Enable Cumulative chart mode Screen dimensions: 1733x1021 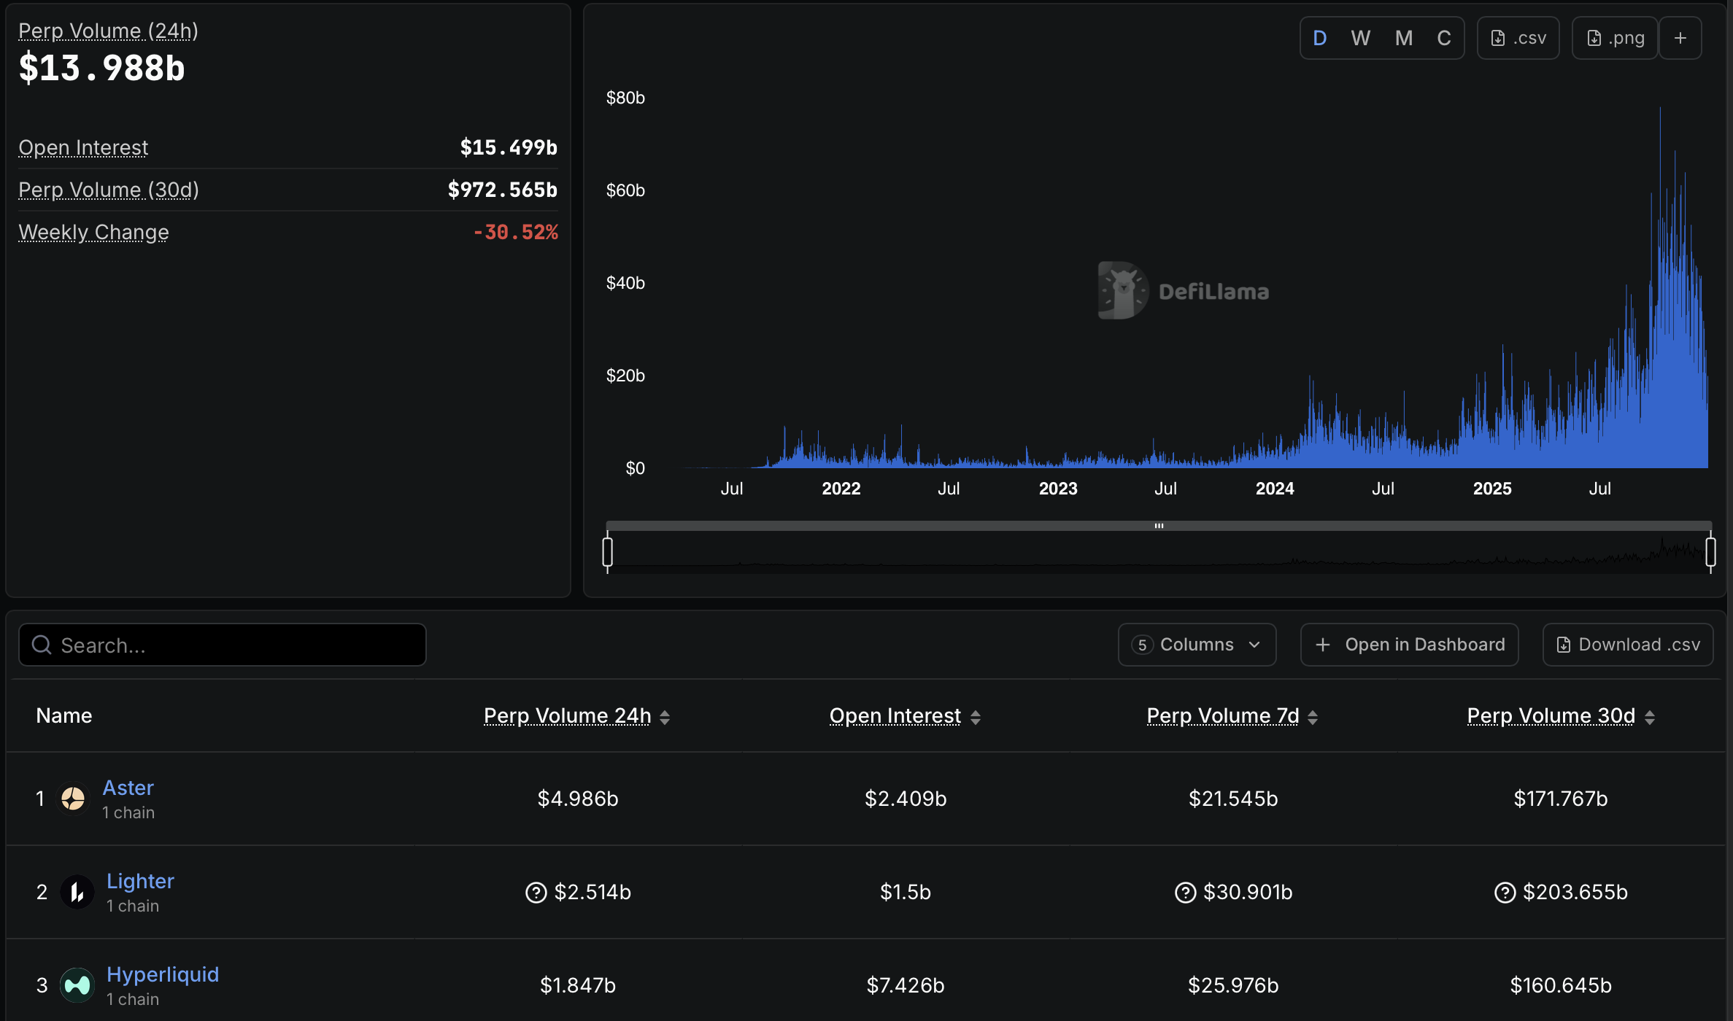click(x=1444, y=37)
